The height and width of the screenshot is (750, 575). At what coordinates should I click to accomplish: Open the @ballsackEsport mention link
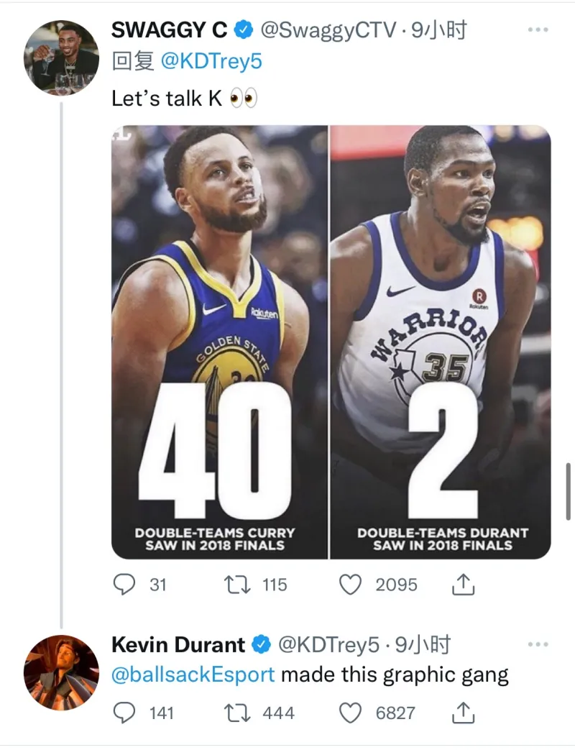193,675
